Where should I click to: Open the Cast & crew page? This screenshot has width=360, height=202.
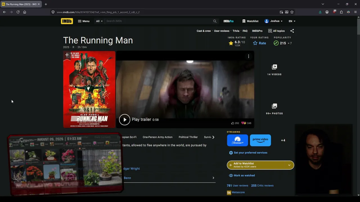coord(204,31)
